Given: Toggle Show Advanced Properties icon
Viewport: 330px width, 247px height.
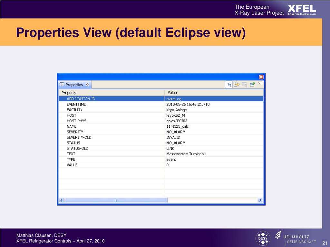Looking at the screenshot, I should [237, 85].
